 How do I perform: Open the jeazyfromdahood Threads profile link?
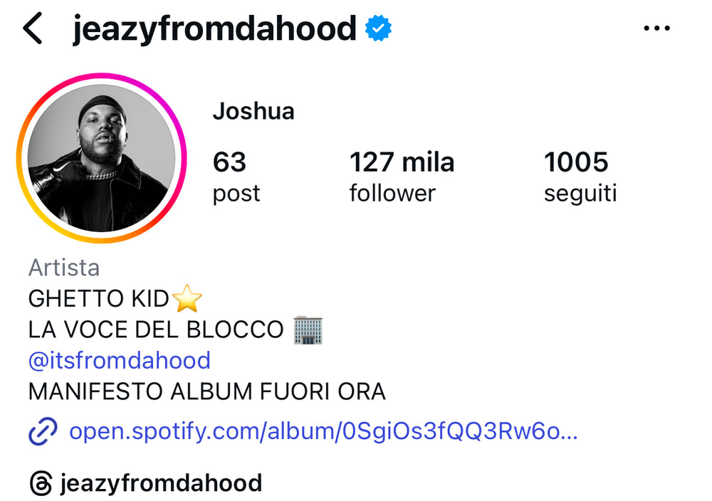[x=161, y=483]
